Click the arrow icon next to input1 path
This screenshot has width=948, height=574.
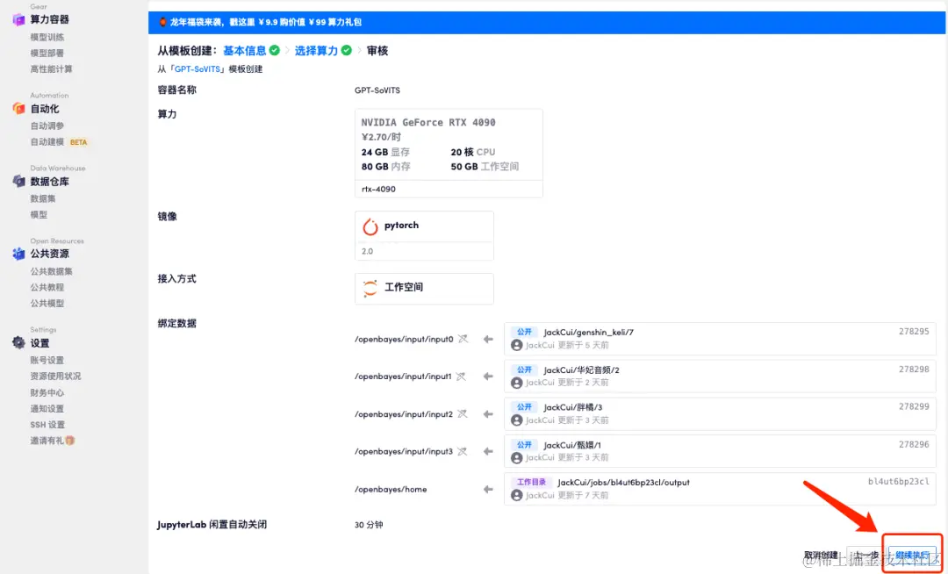coord(488,377)
